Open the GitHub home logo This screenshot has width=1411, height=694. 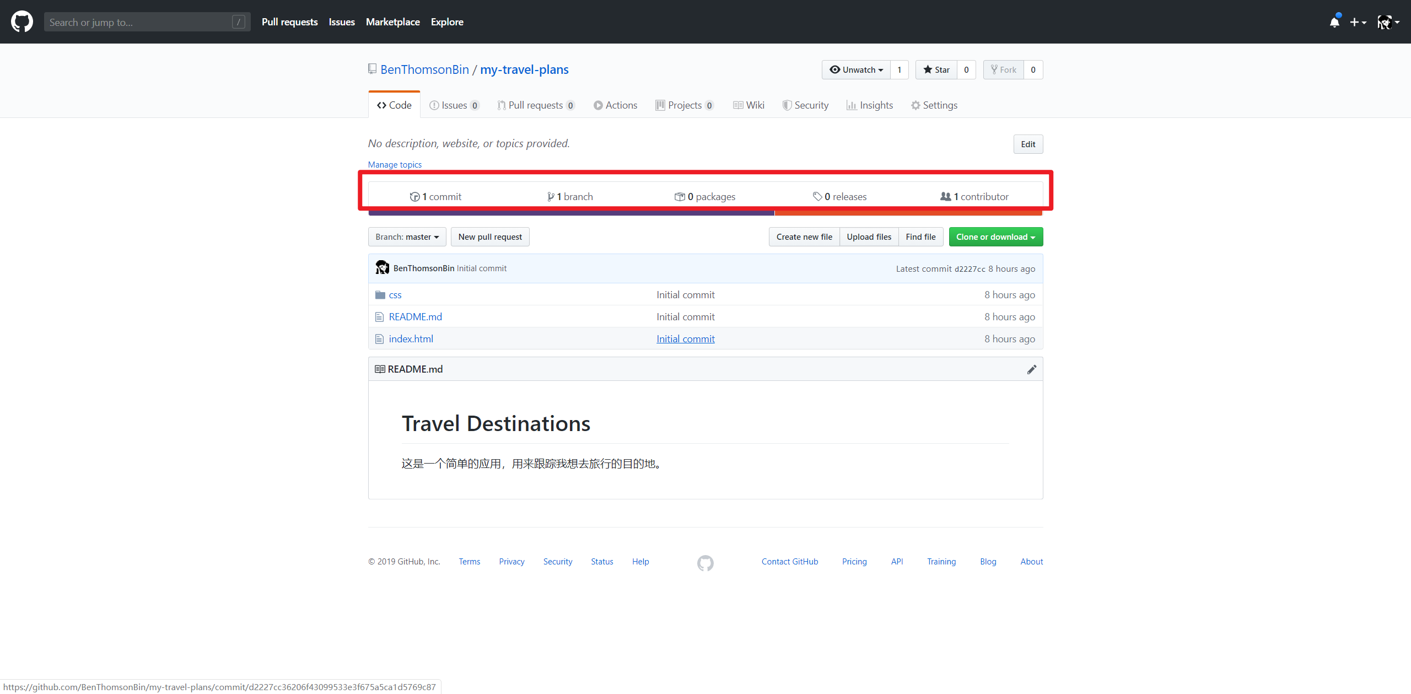click(22, 22)
